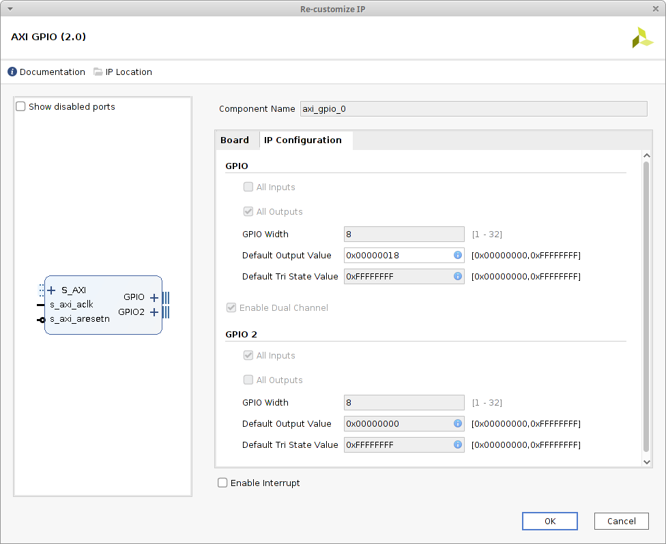Click the Documentation info icon
Image resolution: width=666 pixels, height=544 pixels.
[12, 72]
